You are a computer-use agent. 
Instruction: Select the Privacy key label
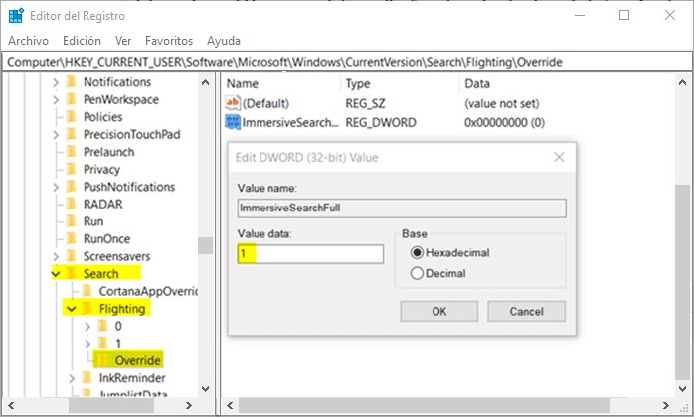[x=101, y=170]
